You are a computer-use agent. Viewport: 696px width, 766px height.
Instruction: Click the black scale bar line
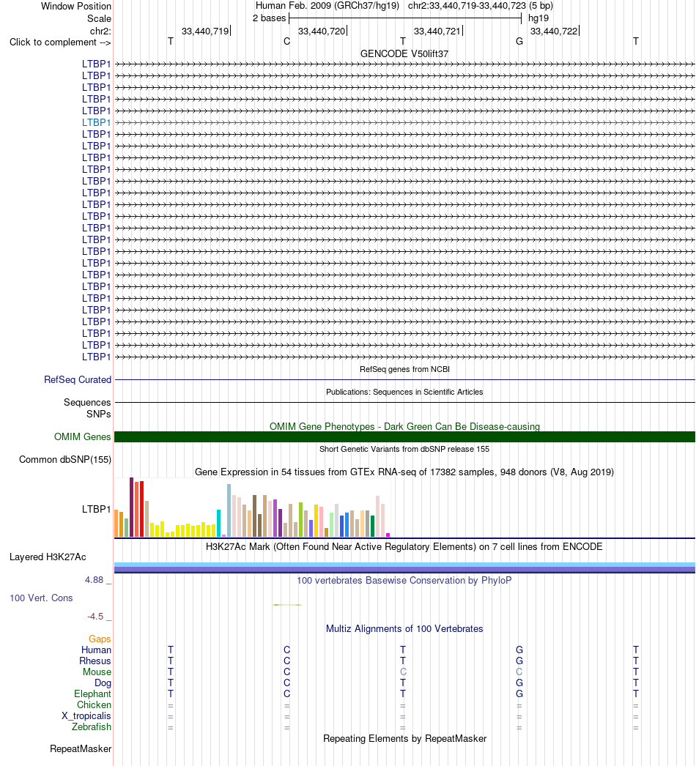(405, 18)
